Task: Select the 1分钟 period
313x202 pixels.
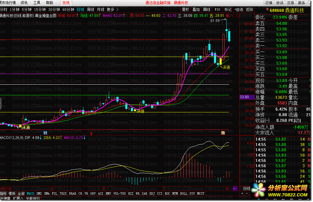Action: [x=14, y=9]
